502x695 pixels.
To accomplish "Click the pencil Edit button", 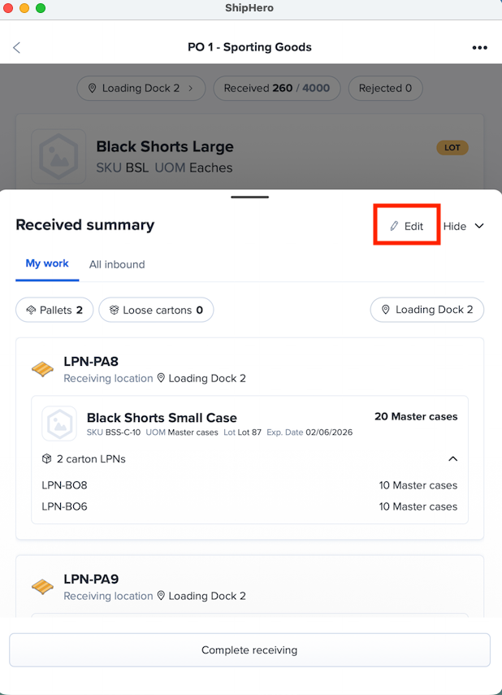I will pos(407,226).
